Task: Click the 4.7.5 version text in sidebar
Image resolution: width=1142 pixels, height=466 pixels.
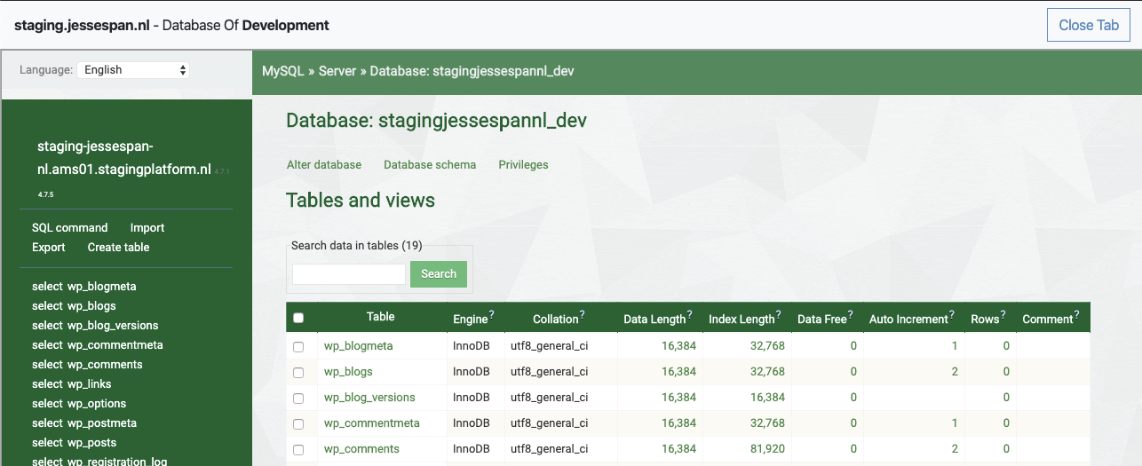Action: pos(45,194)
